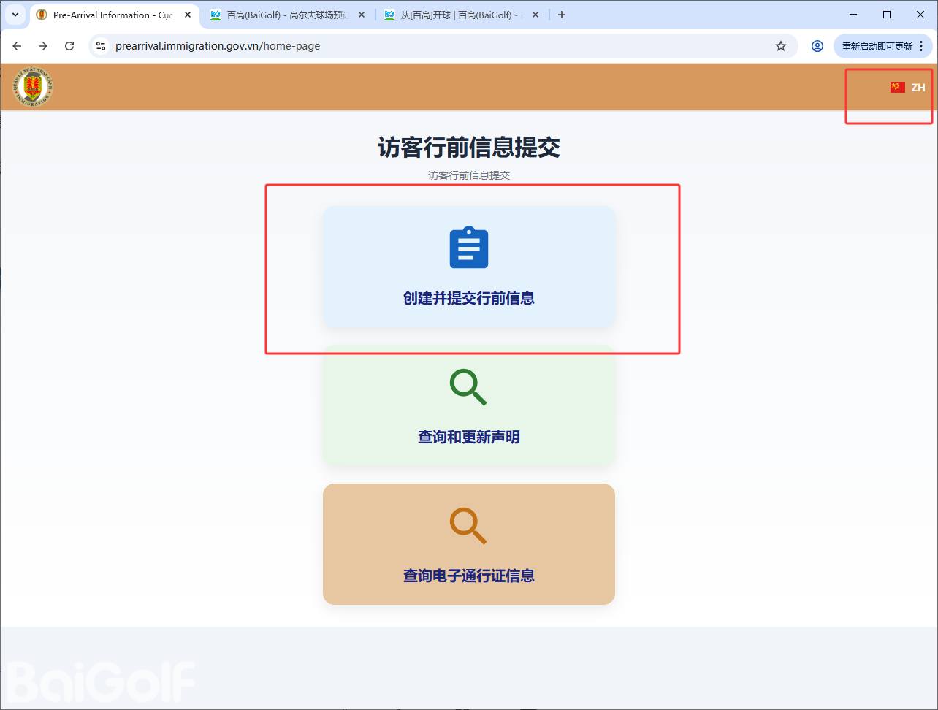Open the Chrome profile avatar icon

[817, 46]
